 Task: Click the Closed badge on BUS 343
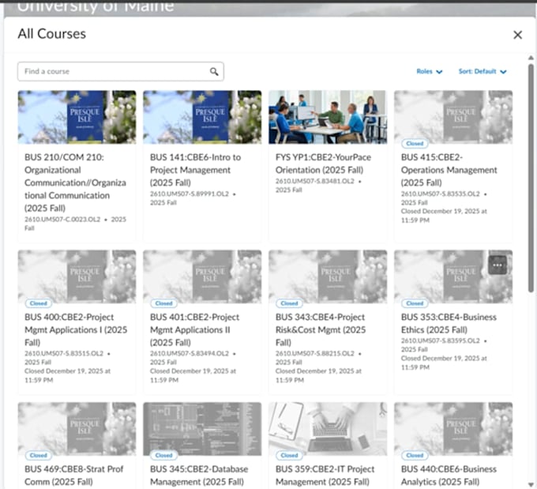(289, 303)
